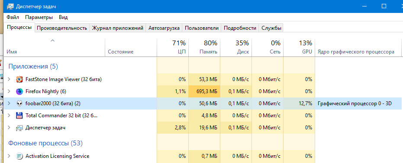Expand the foobar2000 process group

(9, 103)
